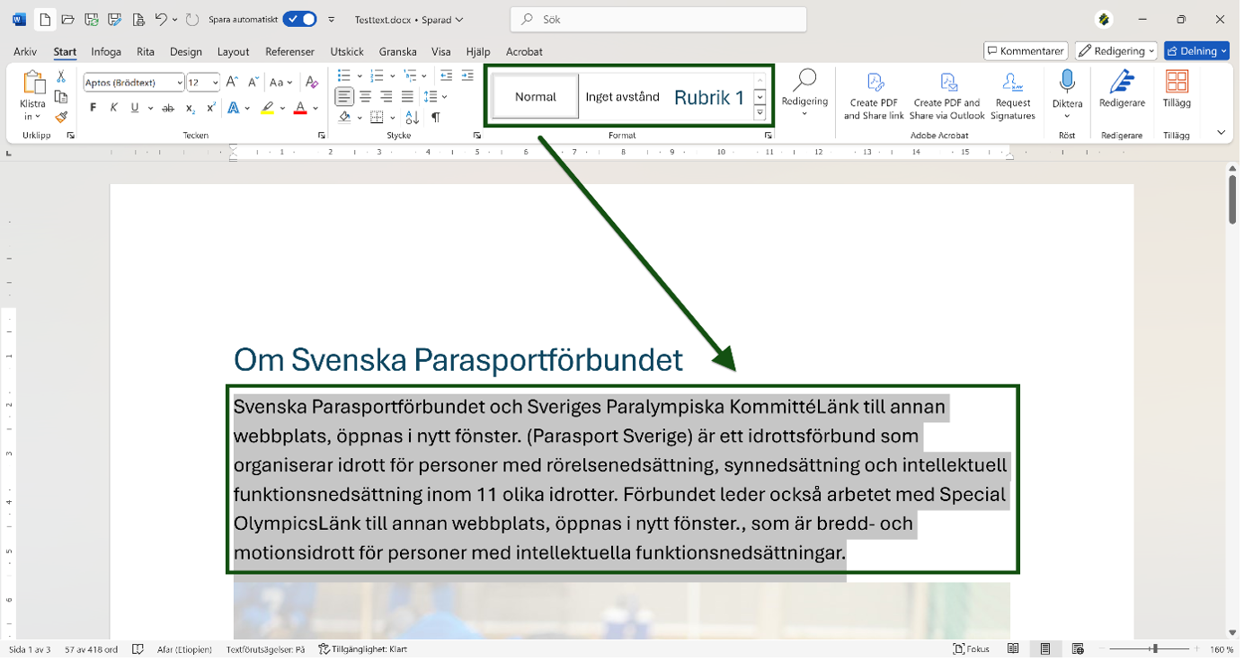This screenshot has width=1244, height=661.
Task: Increase font size with larger A
Action: 232,83
